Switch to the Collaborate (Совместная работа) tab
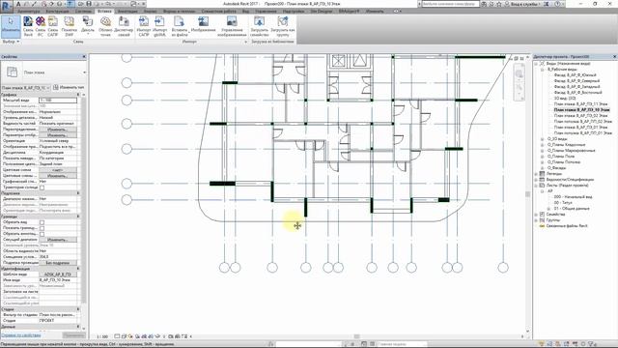 click(x=219, y=11)
